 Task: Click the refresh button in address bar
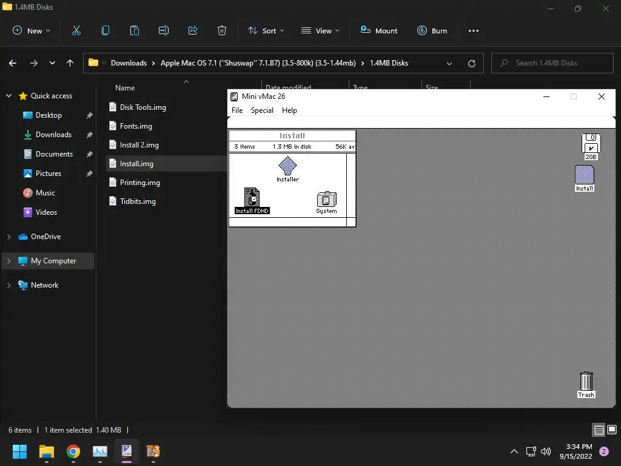[x=472, y=63]
